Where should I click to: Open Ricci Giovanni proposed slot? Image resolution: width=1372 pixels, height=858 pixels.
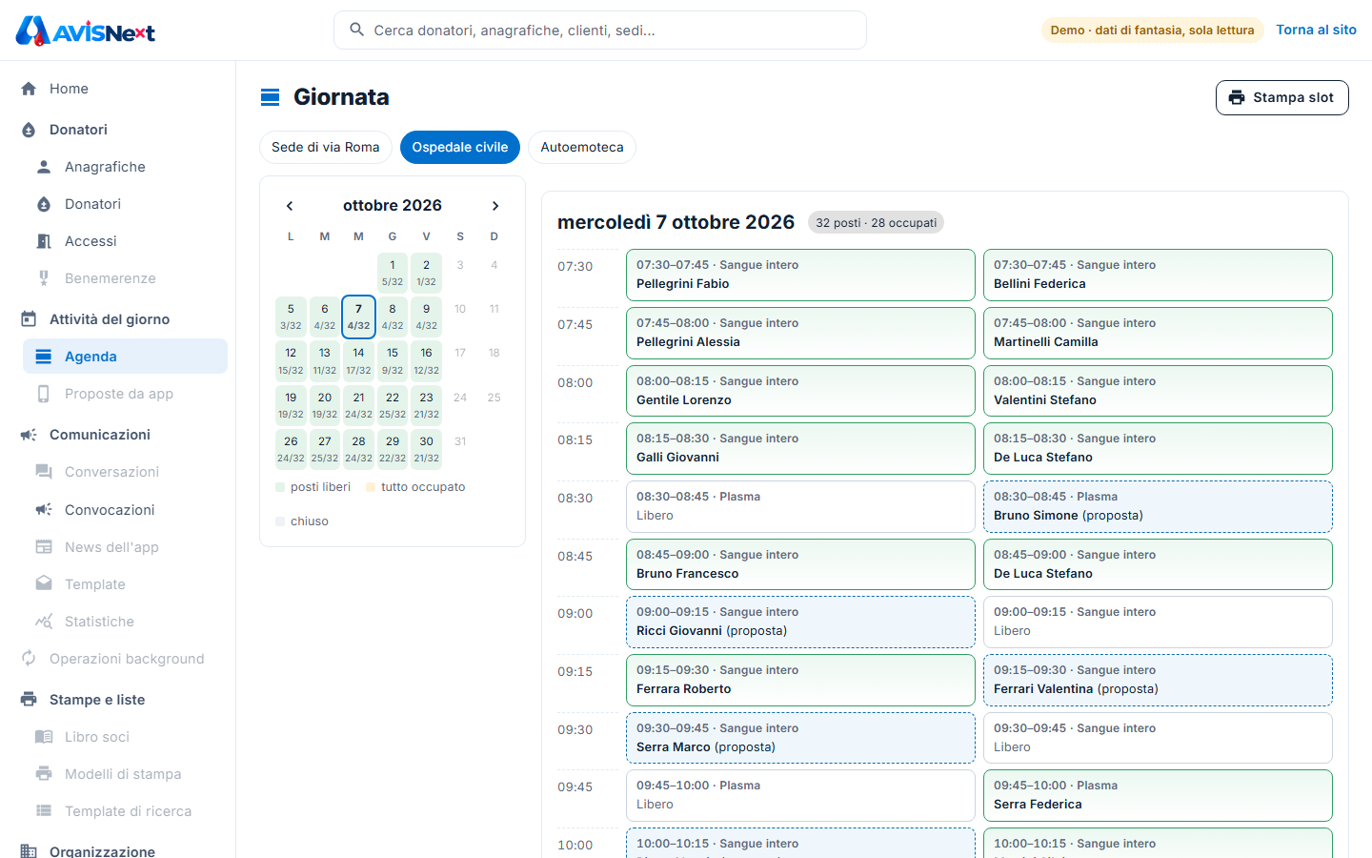pos(800,622)
